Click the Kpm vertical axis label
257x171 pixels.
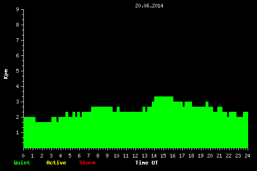[x=6, y=74]
